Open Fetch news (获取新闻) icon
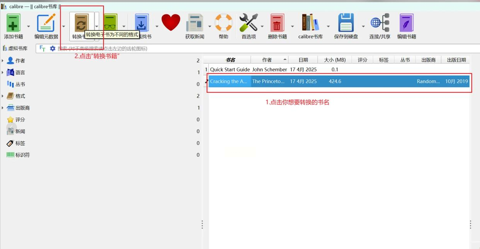 point(195,23)
